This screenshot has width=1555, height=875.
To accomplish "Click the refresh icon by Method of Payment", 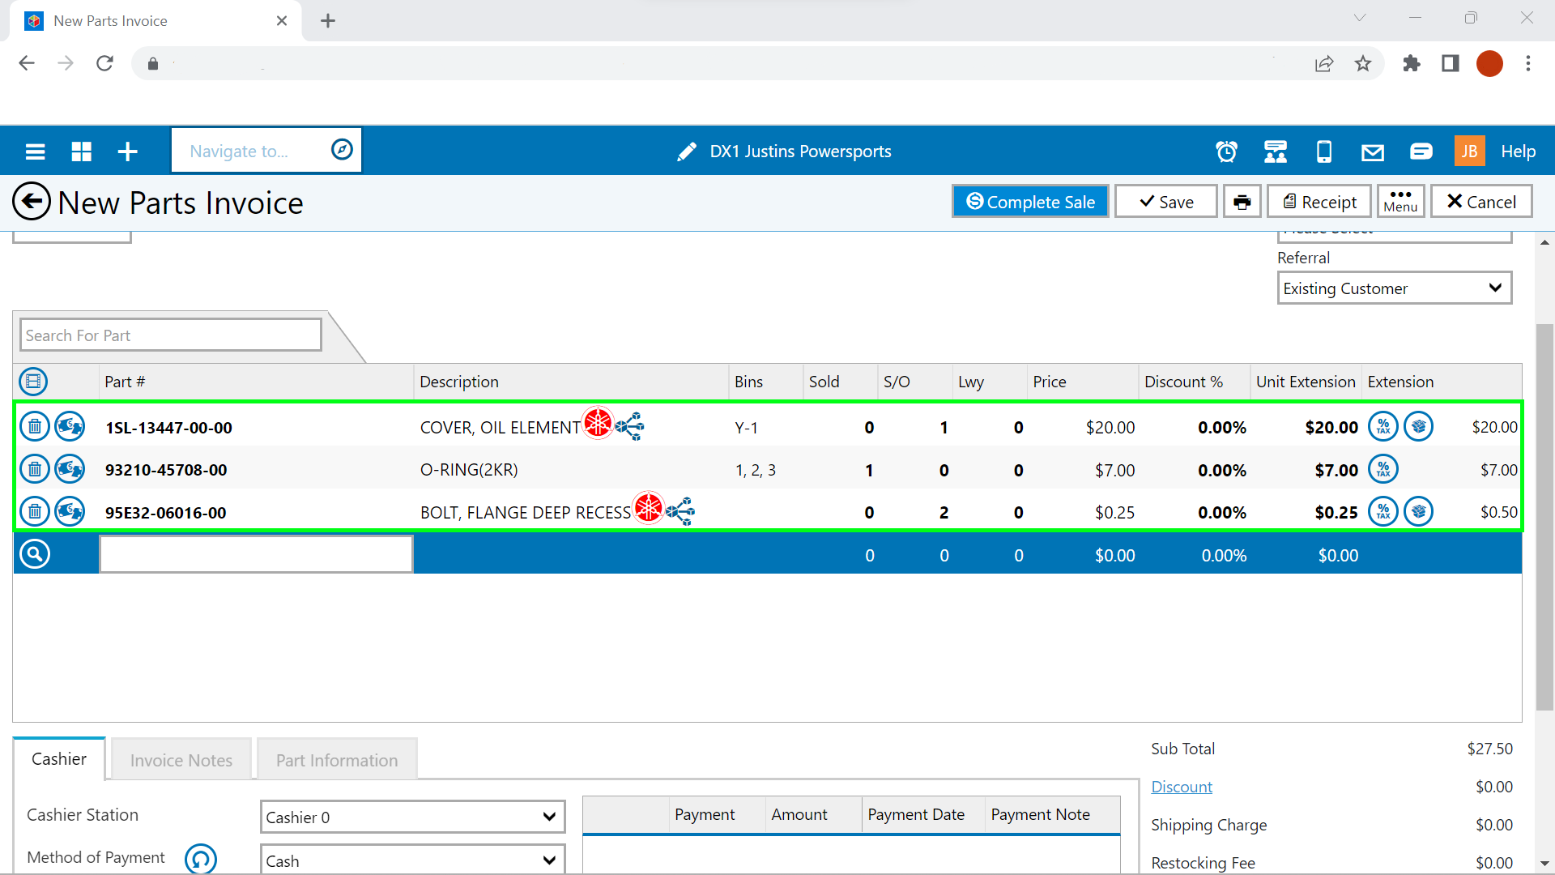I will pyautogui.click(x=200, y=858).
